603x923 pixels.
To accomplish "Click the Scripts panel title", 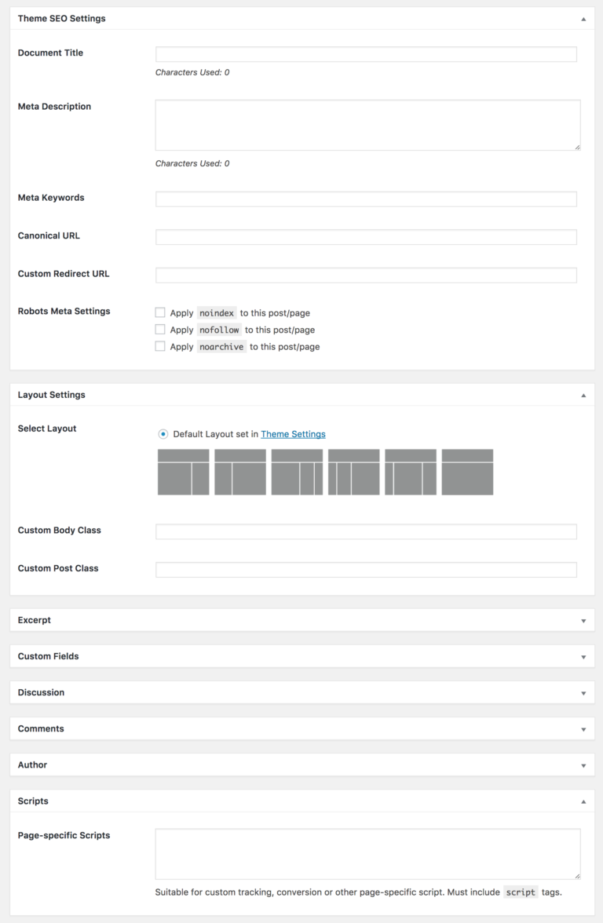I will 33,801.
